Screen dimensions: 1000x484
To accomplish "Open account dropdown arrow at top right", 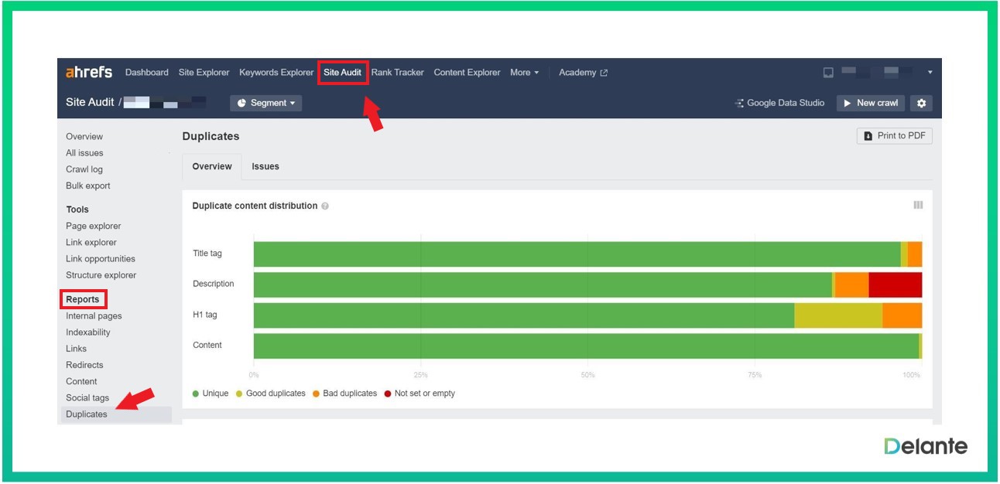I will pyautogui.click(x=930, y=73).
